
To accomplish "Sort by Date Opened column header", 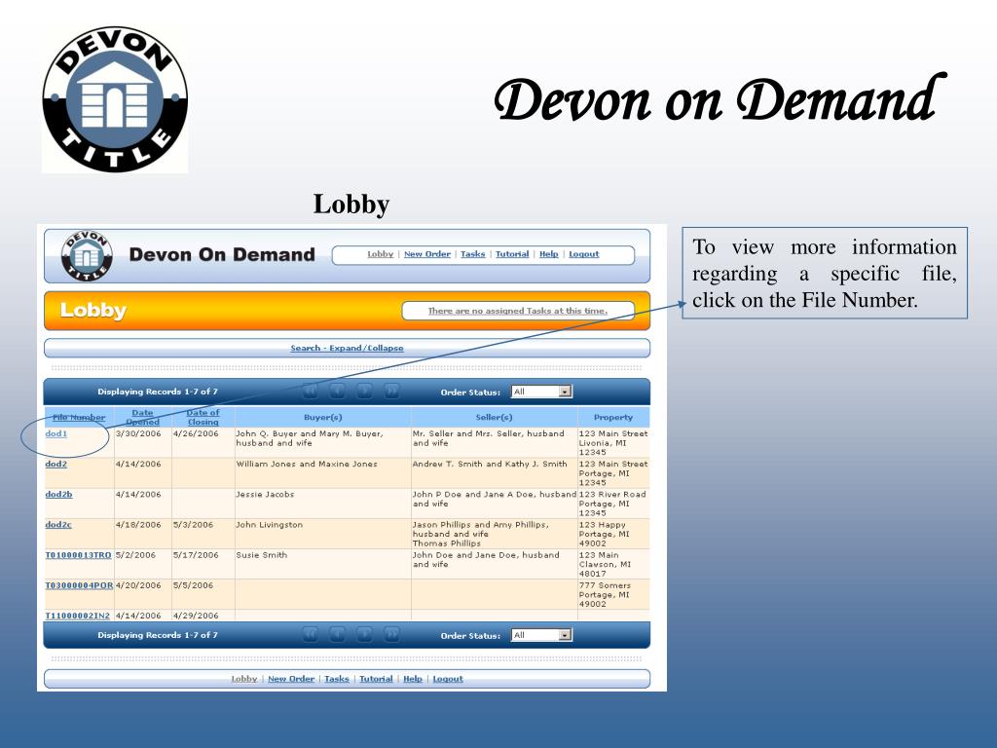I will (x=142, y=417).
